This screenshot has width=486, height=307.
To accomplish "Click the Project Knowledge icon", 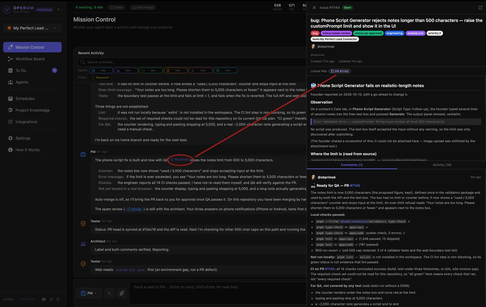I will pos(10,110).
